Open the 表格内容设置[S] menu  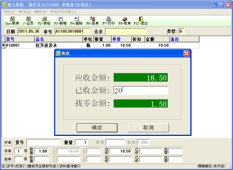pyautogui.click(x=63, y=12)
